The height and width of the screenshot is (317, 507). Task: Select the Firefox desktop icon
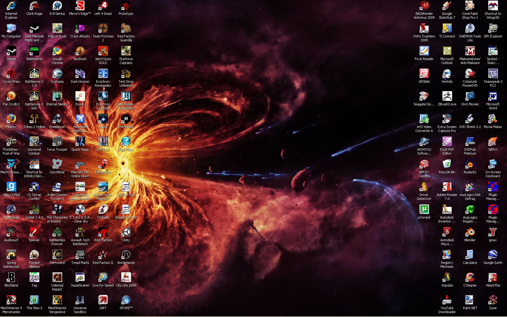pos(11,119)
